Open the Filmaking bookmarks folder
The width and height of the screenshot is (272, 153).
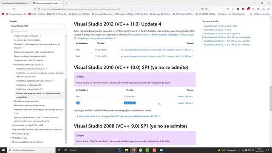[119, 14]
